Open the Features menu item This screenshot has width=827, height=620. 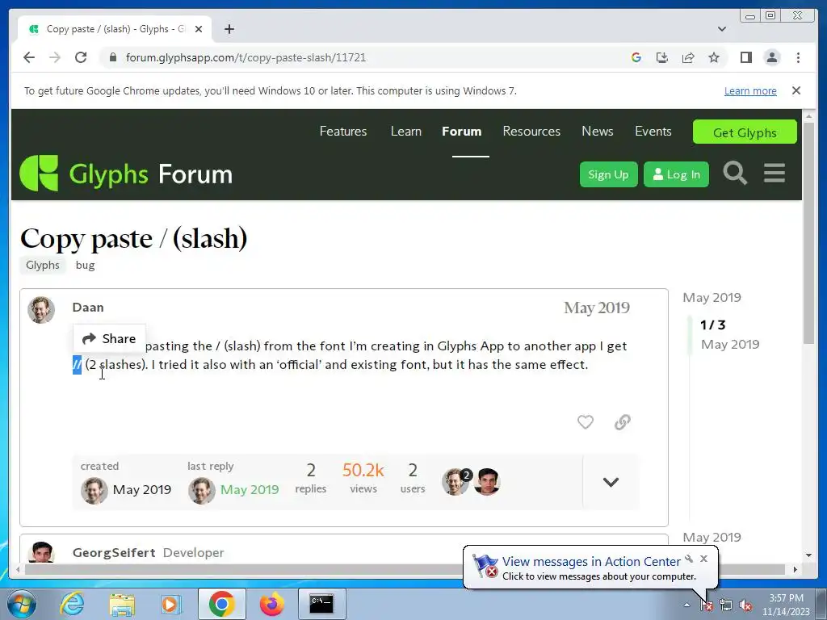click(x=342, y=132)
